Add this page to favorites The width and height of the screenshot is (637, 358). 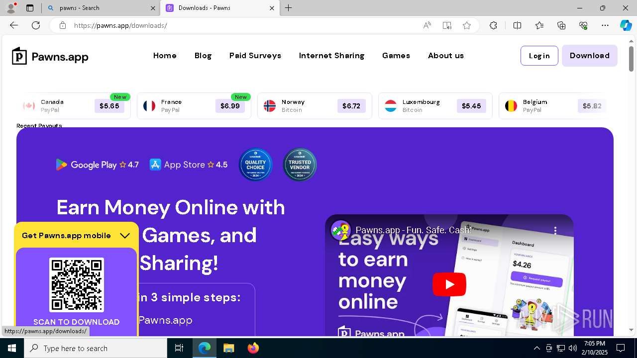tap(466, 25)
